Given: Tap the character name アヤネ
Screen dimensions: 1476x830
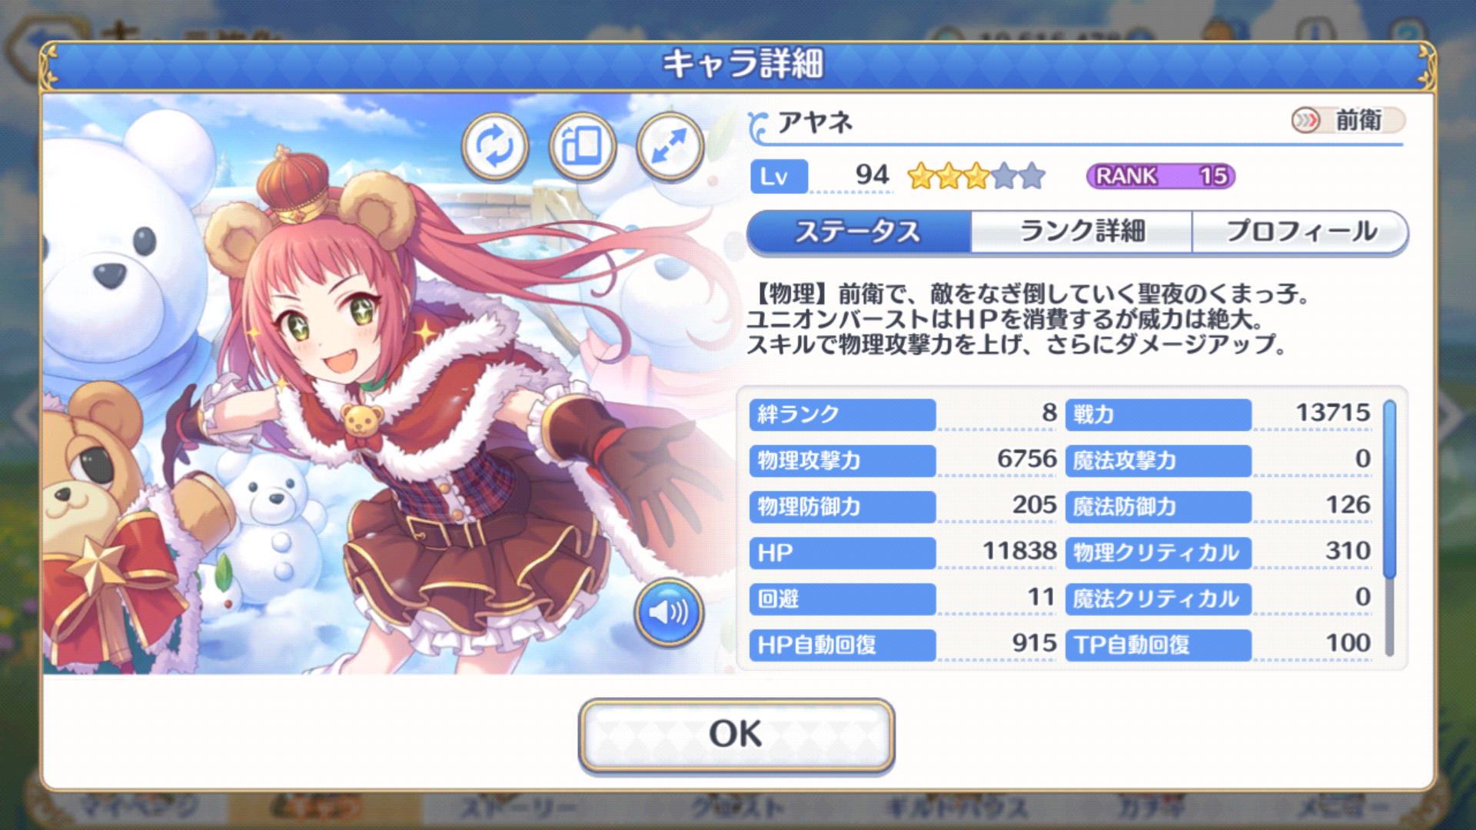Looking at the screenshot, I should [x=815, y=122].
